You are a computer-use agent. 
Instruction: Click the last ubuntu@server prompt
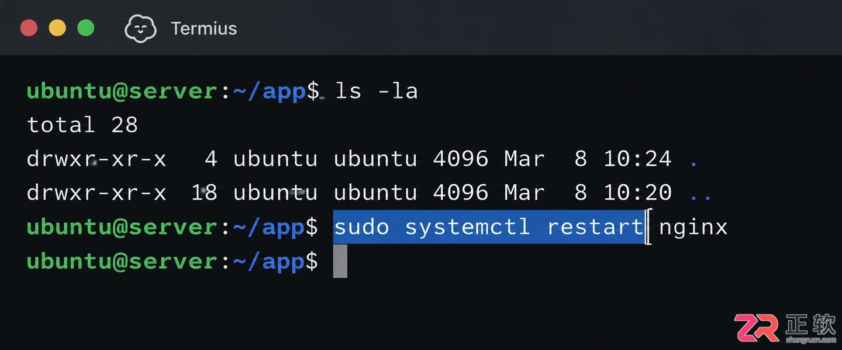tap(122, 261)
